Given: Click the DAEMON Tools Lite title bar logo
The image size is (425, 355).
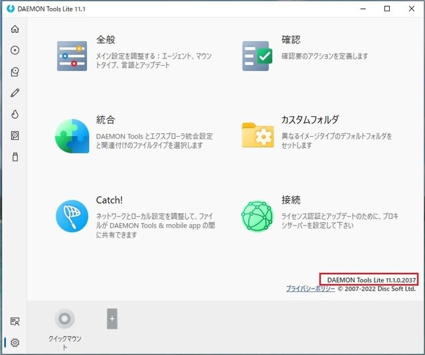Looking at the screenshot, I should 11,9.
